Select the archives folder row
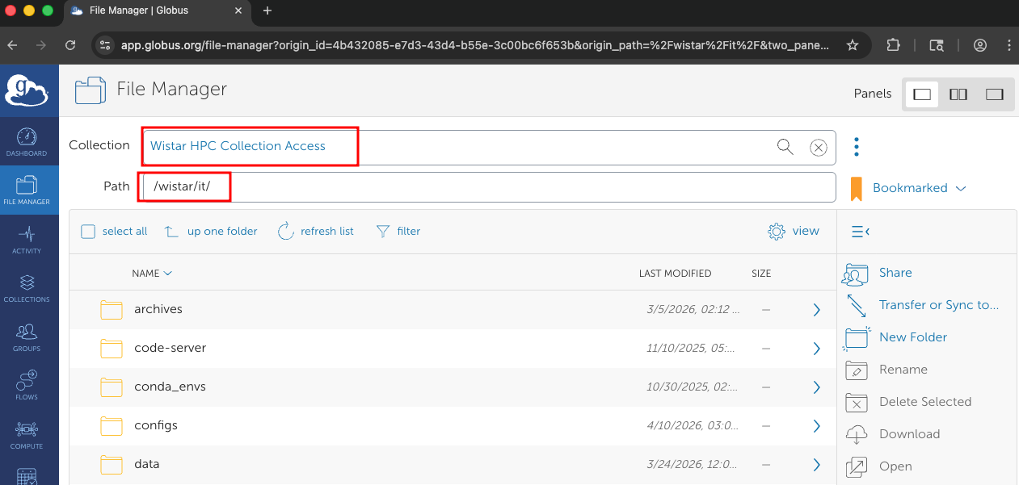Screen dimensions: 1019x485 click(x=453, y=309)
